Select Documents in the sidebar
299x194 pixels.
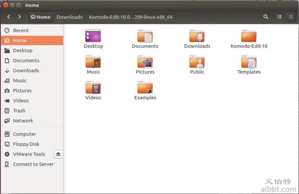[x=32, y=60]
